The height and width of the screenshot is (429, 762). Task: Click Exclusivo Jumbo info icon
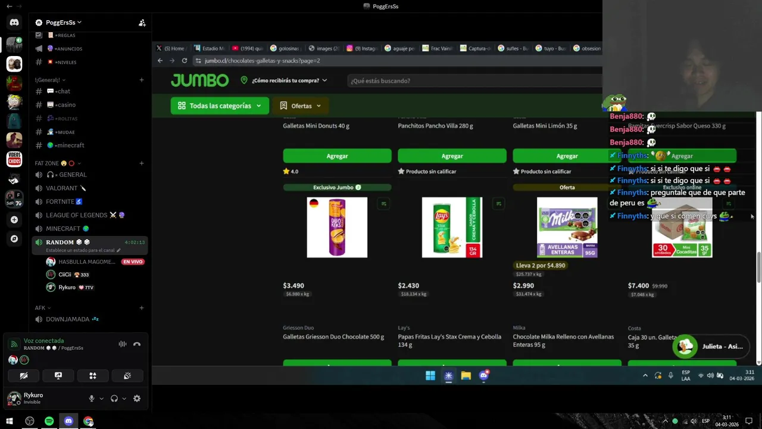[358, 187]
